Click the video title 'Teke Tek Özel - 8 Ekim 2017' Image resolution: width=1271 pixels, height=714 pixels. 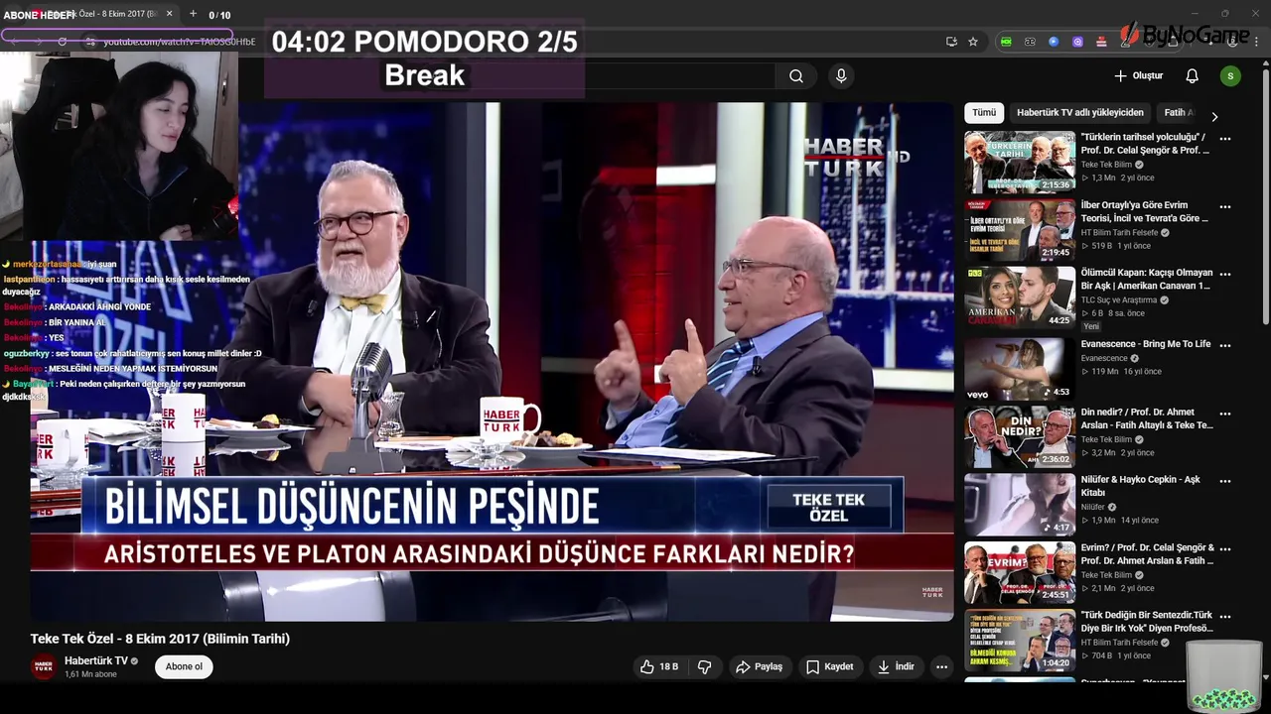[x=160, y=639]
